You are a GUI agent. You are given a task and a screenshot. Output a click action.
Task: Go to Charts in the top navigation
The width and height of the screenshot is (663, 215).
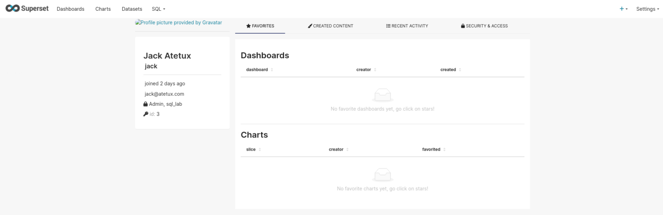pos(103,9)
